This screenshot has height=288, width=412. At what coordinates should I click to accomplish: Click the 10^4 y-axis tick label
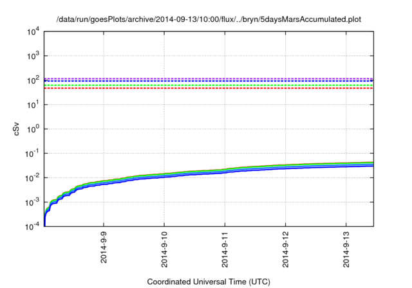tap(33, 32)
